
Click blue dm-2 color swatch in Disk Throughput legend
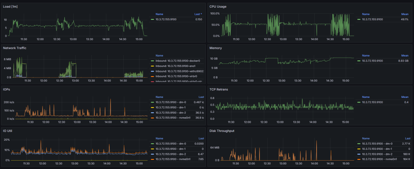tap(359, 154)
